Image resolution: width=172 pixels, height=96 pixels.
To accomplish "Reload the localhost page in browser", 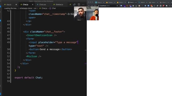I will [x=95, y=6].
